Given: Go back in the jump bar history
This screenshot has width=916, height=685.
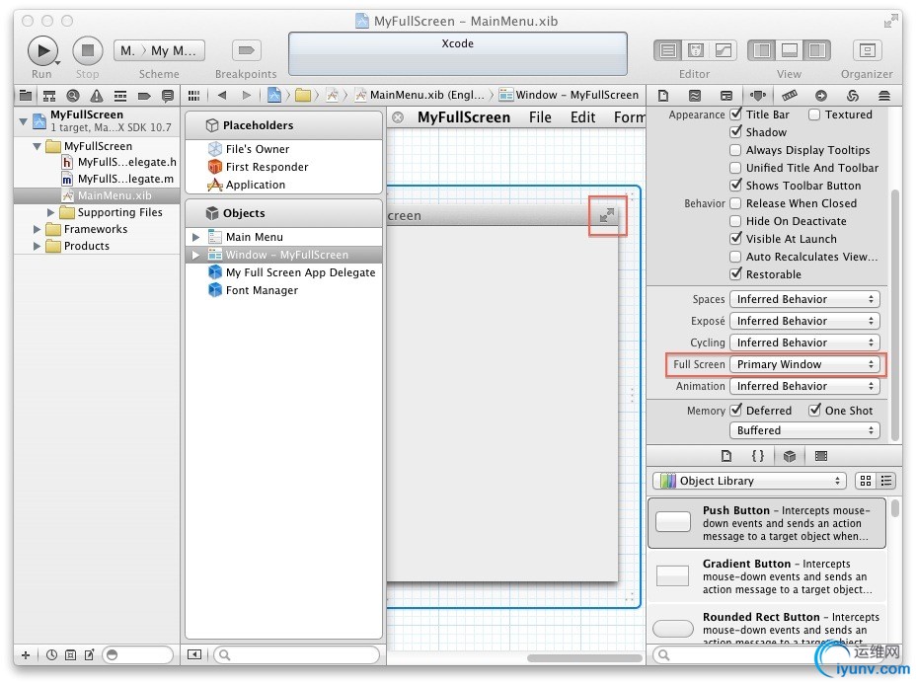Looking at the screenshot, I should (222, 95).
